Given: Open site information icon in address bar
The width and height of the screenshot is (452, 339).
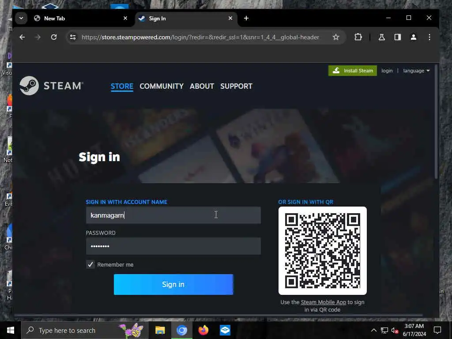Looking at the screenshot, I should (x=73, y=37).
